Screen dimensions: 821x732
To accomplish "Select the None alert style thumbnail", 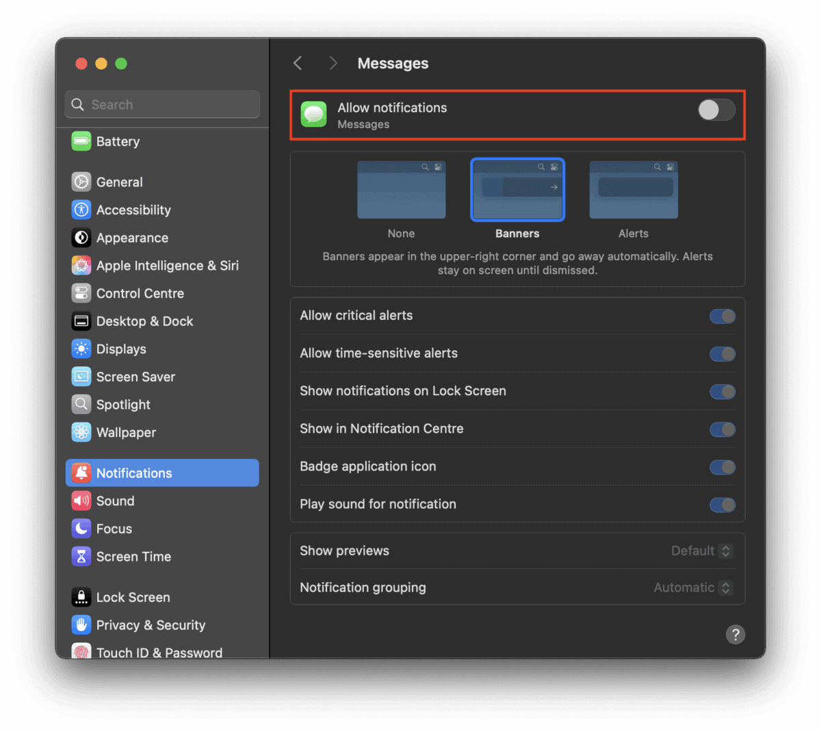I will tap(402, 190).
